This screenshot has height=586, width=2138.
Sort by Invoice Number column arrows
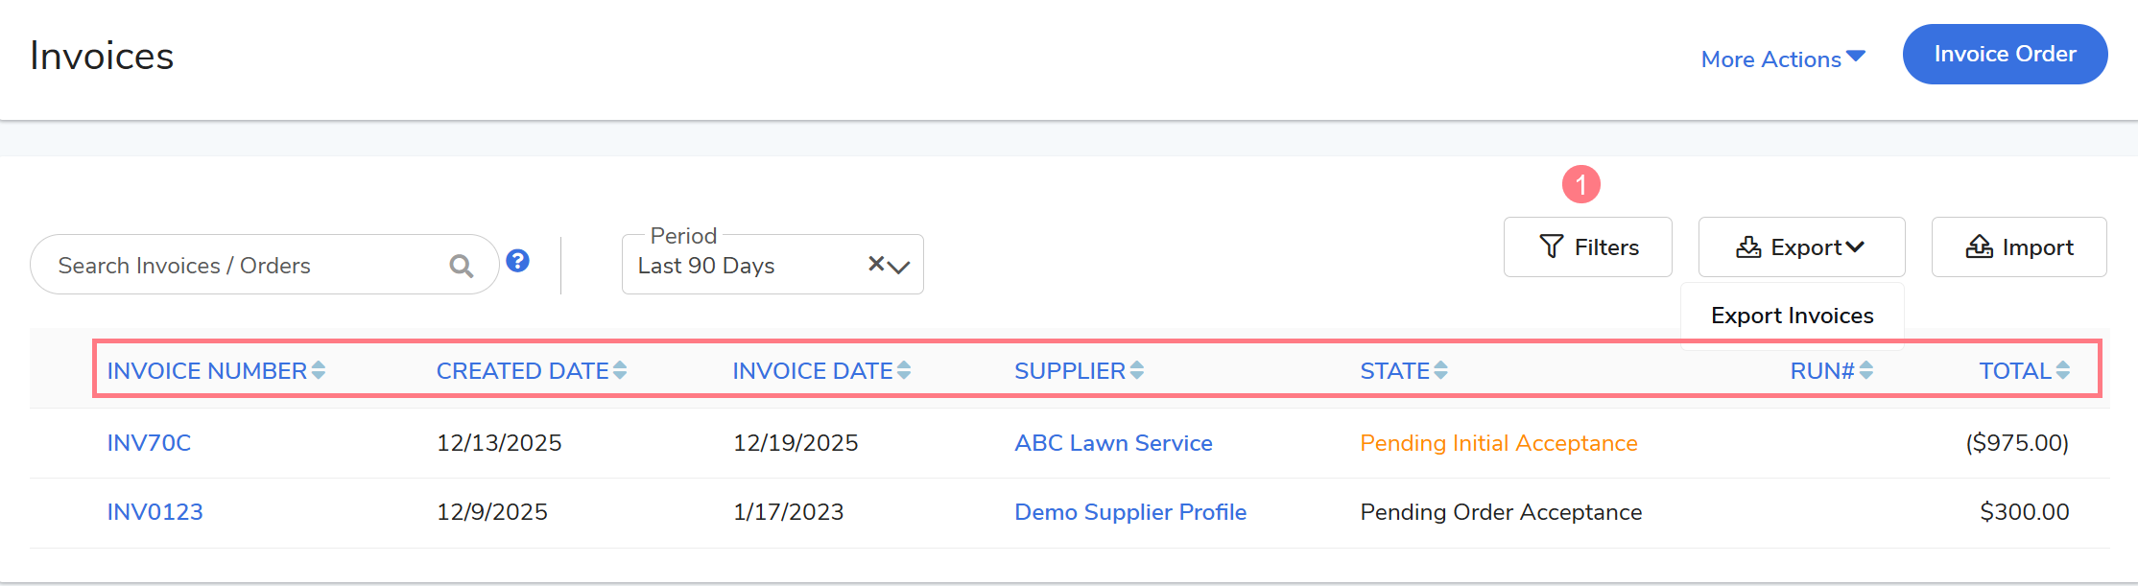pos(319,370)
